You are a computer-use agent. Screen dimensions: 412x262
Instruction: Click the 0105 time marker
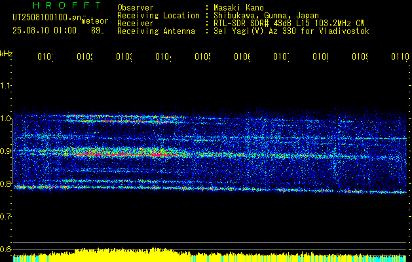click(x=202, y=57)
